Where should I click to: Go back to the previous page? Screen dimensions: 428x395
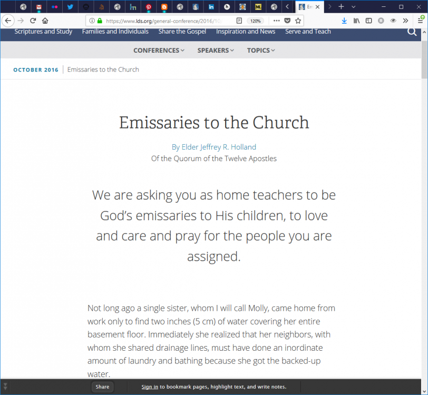8,21
